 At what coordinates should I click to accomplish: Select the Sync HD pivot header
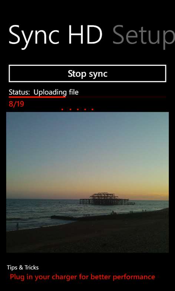56,36
